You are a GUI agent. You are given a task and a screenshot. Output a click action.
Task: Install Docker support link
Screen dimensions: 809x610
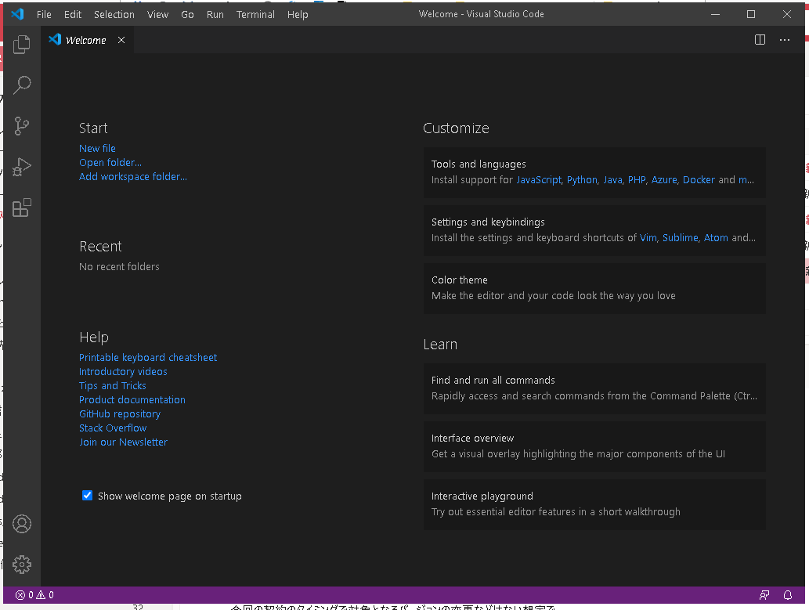[x=699, y=179]
